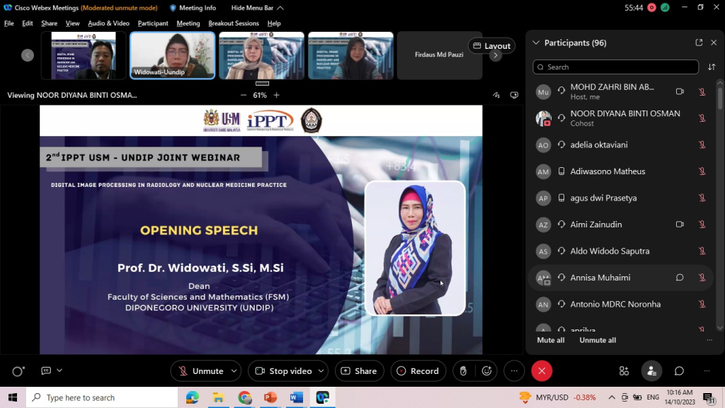Click the Record button
The image size is (725, 408).
(417, 370)
